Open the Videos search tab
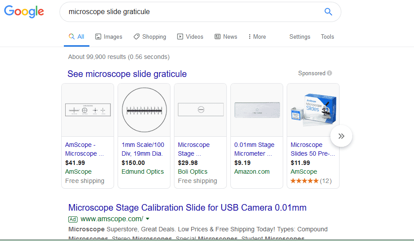Screen dimensions: 414x241 [x=190, y=37]
